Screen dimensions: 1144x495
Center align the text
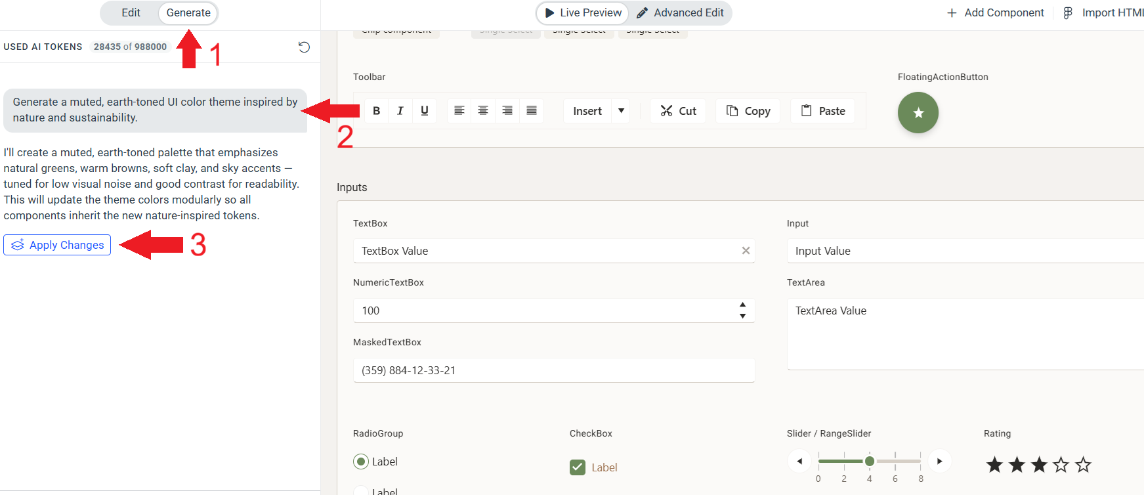(x=483, y=111)
